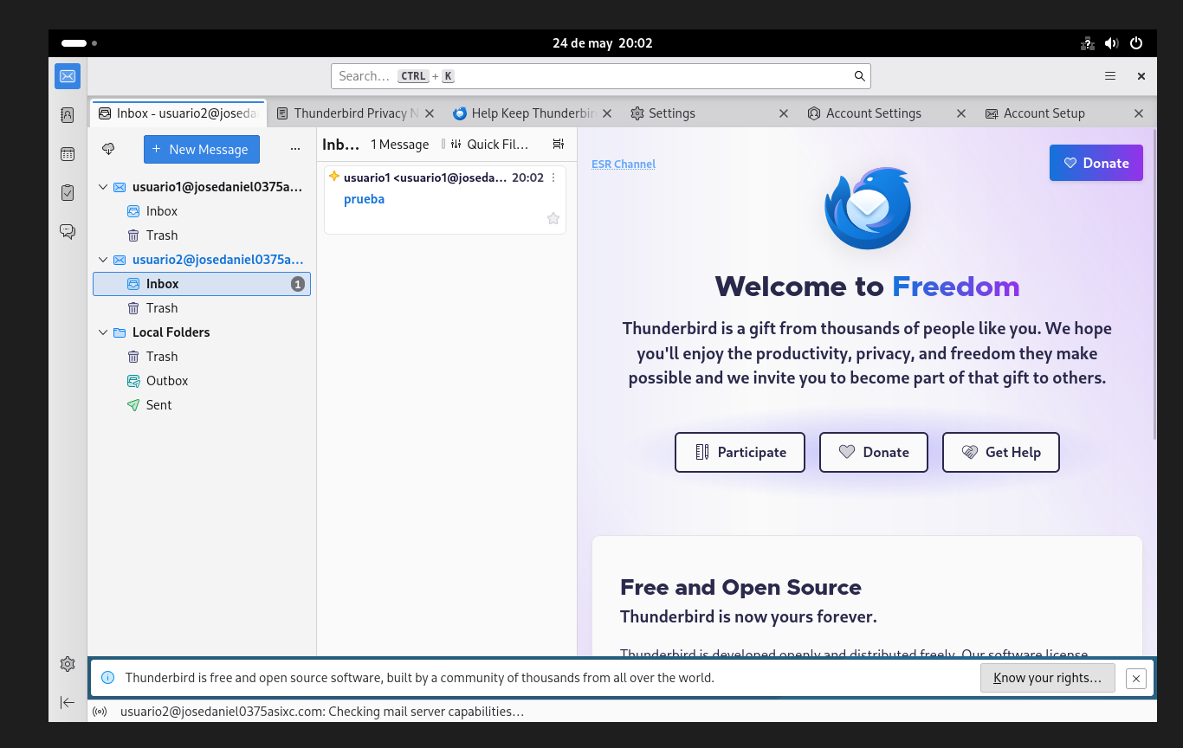Select the Sent folder
The image size is (1183, 748).
pyautogui.click(x=202, y=405)
